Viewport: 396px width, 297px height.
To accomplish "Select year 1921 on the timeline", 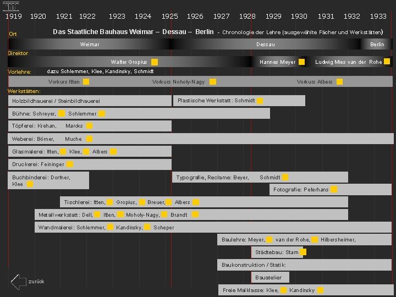I will [64, 16].
